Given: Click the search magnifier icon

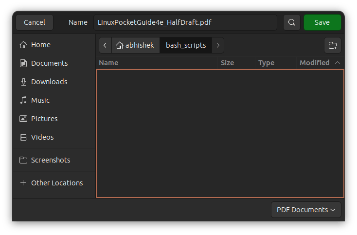Looking at the screenshot, I should (x=291, y=22).
